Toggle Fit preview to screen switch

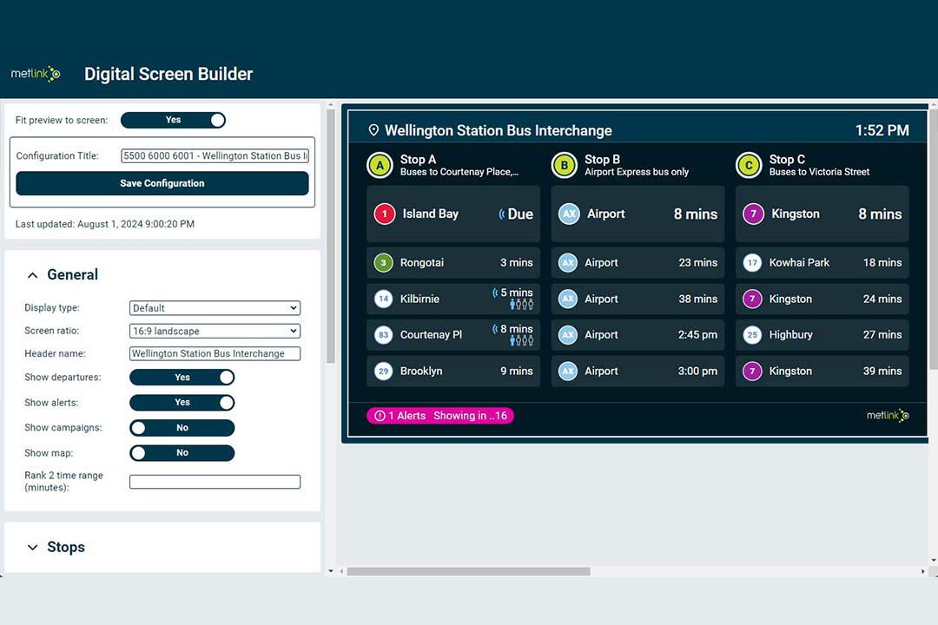[174, 120]
